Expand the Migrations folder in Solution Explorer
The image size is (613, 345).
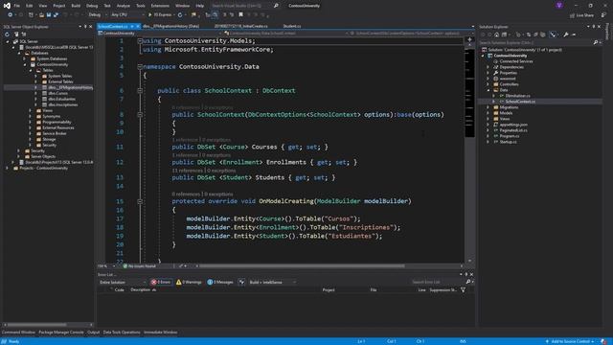click(488, 107)
